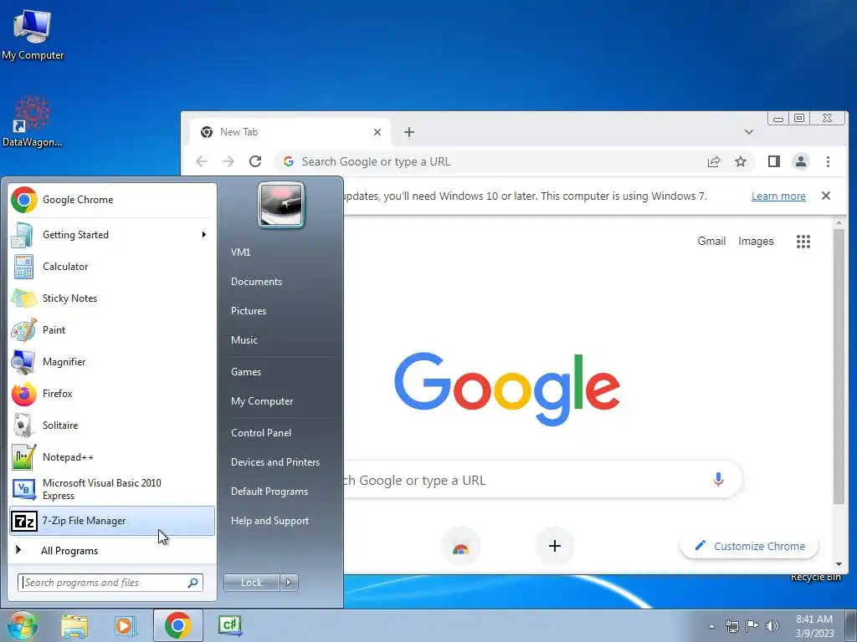Launch Notepad++ from the Start menu
The height and width of the screenshot is (642, 857).
tap(112, 457)
